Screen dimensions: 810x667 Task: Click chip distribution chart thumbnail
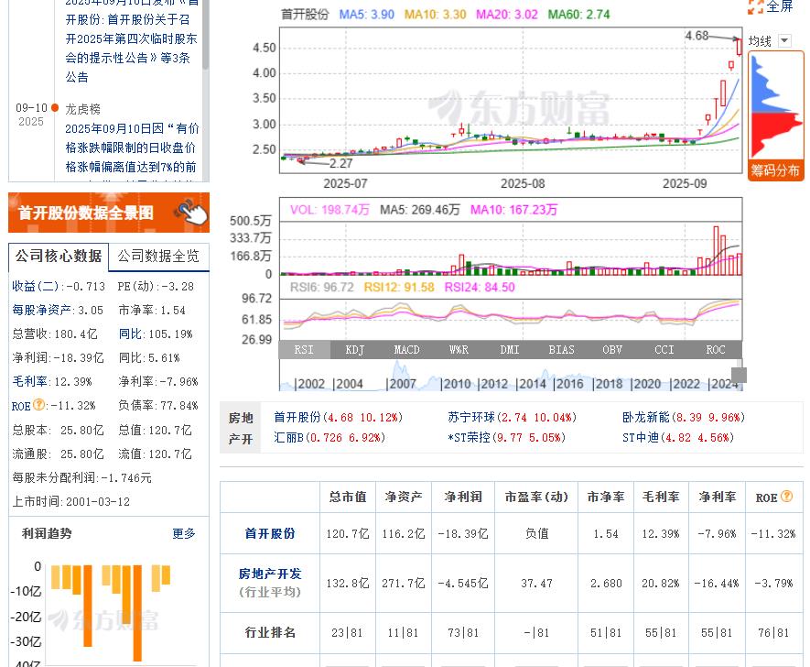(775, 106)
